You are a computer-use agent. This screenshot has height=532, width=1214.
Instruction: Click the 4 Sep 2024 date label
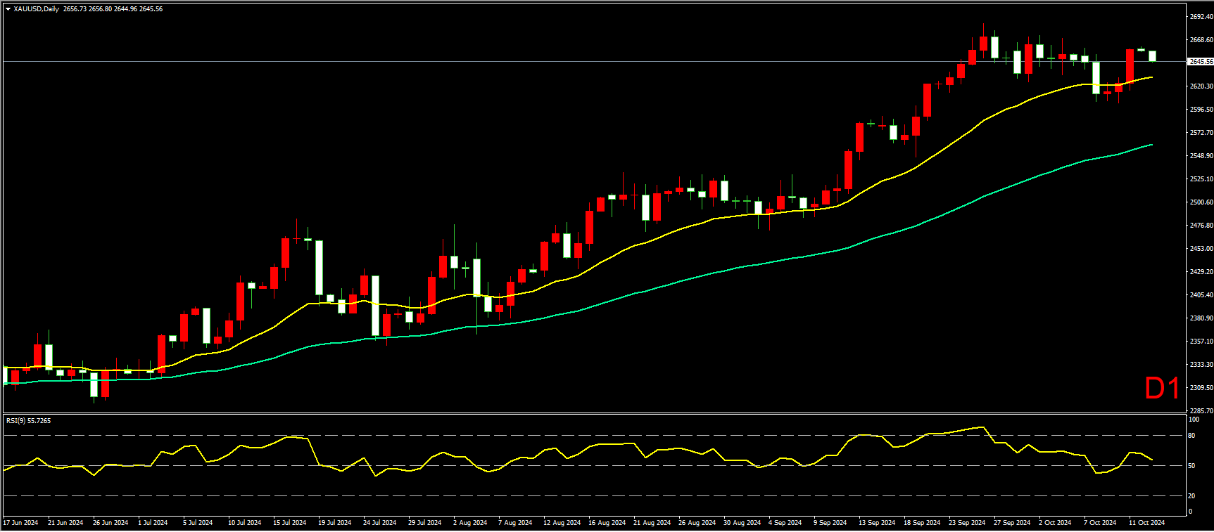(785, 523)
